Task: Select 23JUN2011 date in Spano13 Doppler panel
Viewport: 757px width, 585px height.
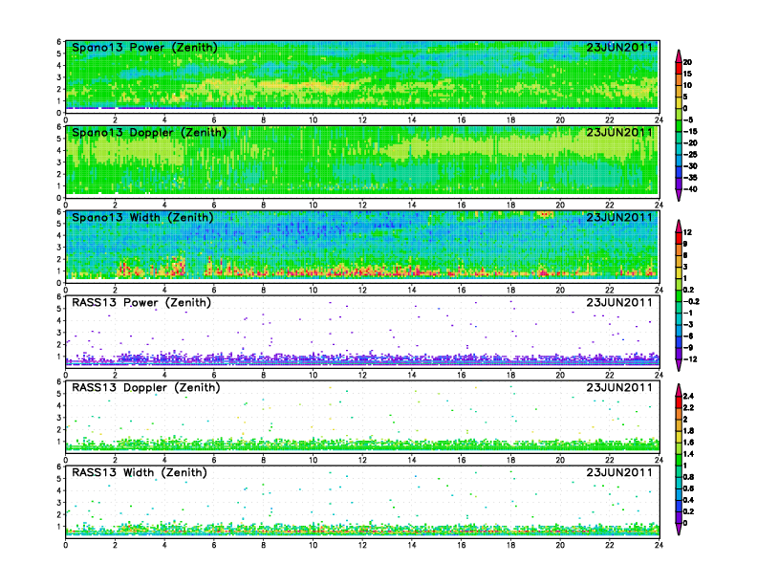Action: pos(619,133)
